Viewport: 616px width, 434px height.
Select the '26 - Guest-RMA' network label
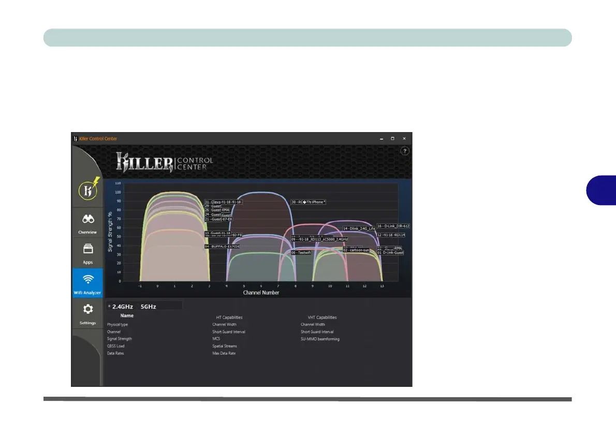217,210
